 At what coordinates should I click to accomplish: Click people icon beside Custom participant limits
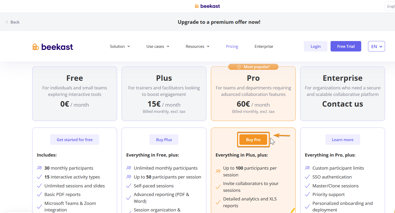308,168
